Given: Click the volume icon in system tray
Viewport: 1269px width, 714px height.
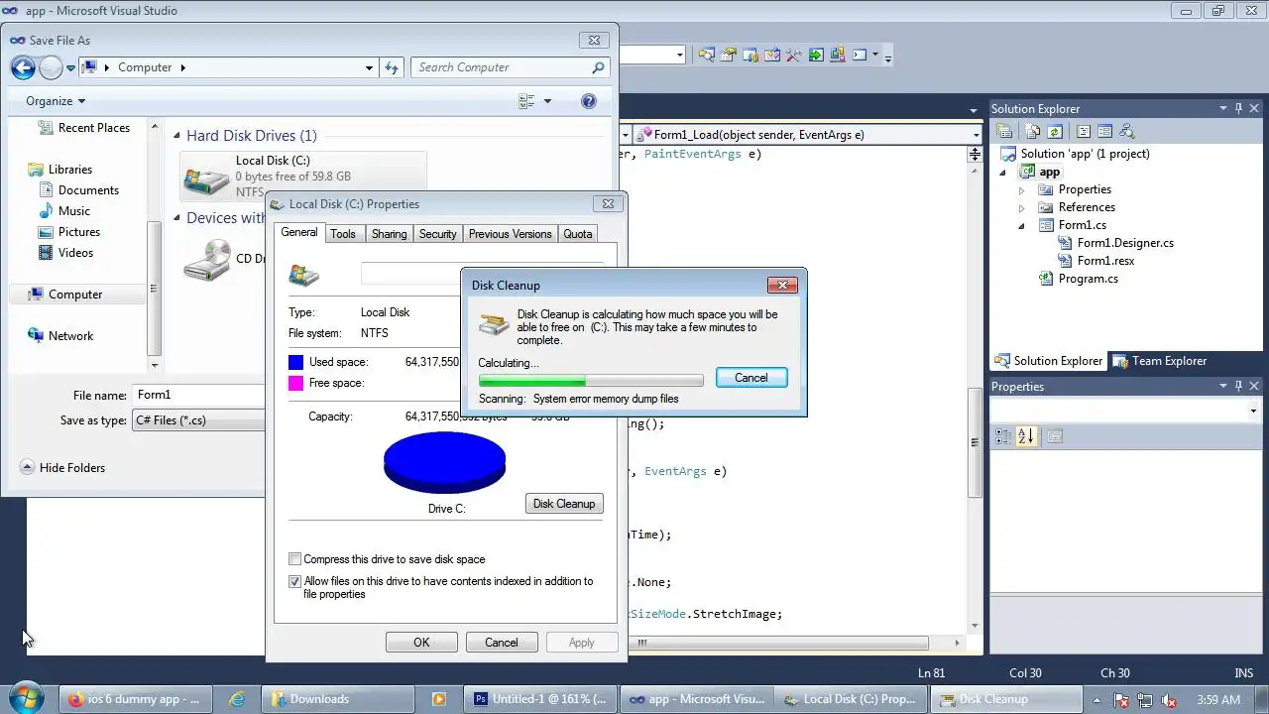Looking at the screenshot, I should (1168, 700).
